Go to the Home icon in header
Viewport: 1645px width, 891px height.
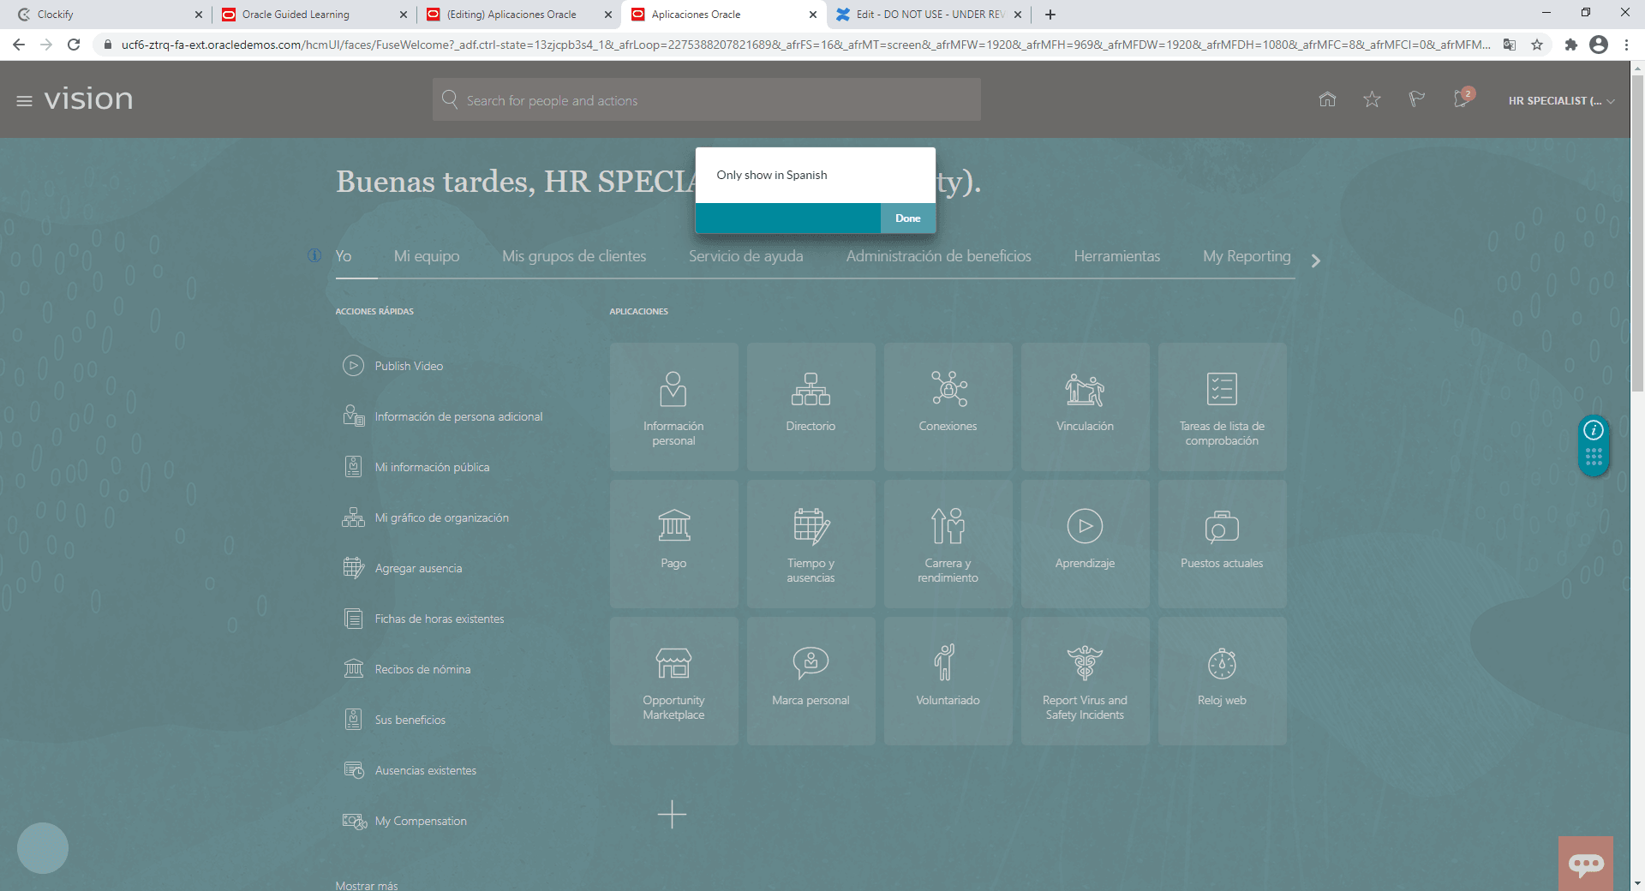(x=1327, y=99)
